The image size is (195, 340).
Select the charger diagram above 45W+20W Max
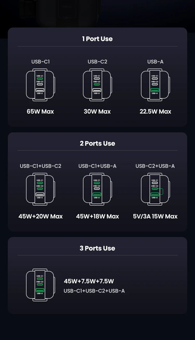(40, 189)
